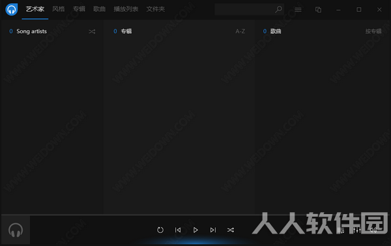Screen dimensions: 391x246
Task: Open the 播放列表 tab
Action: [x=126, y=9]
